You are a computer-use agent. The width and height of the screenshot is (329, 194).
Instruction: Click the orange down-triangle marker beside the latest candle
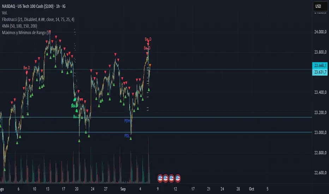coord(150,66)
